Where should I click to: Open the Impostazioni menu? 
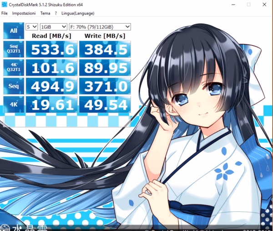[24, 13]
